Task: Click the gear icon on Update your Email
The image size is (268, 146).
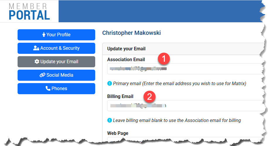Action: click(37, 62)
